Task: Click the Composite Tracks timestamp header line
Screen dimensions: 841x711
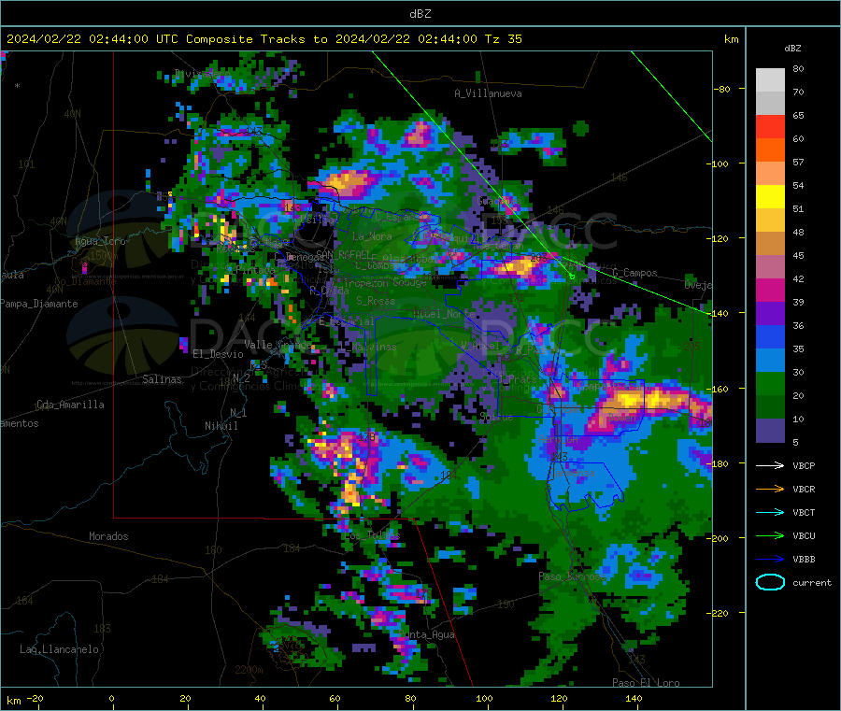Action: click(x=264, y=39)
